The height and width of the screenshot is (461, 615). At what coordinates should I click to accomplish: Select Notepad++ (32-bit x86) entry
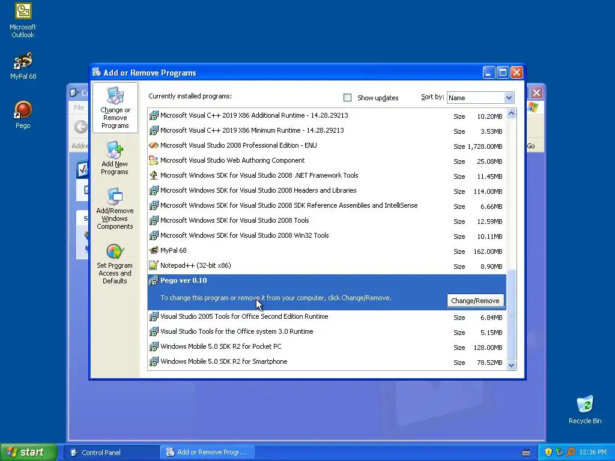point(196,265)
